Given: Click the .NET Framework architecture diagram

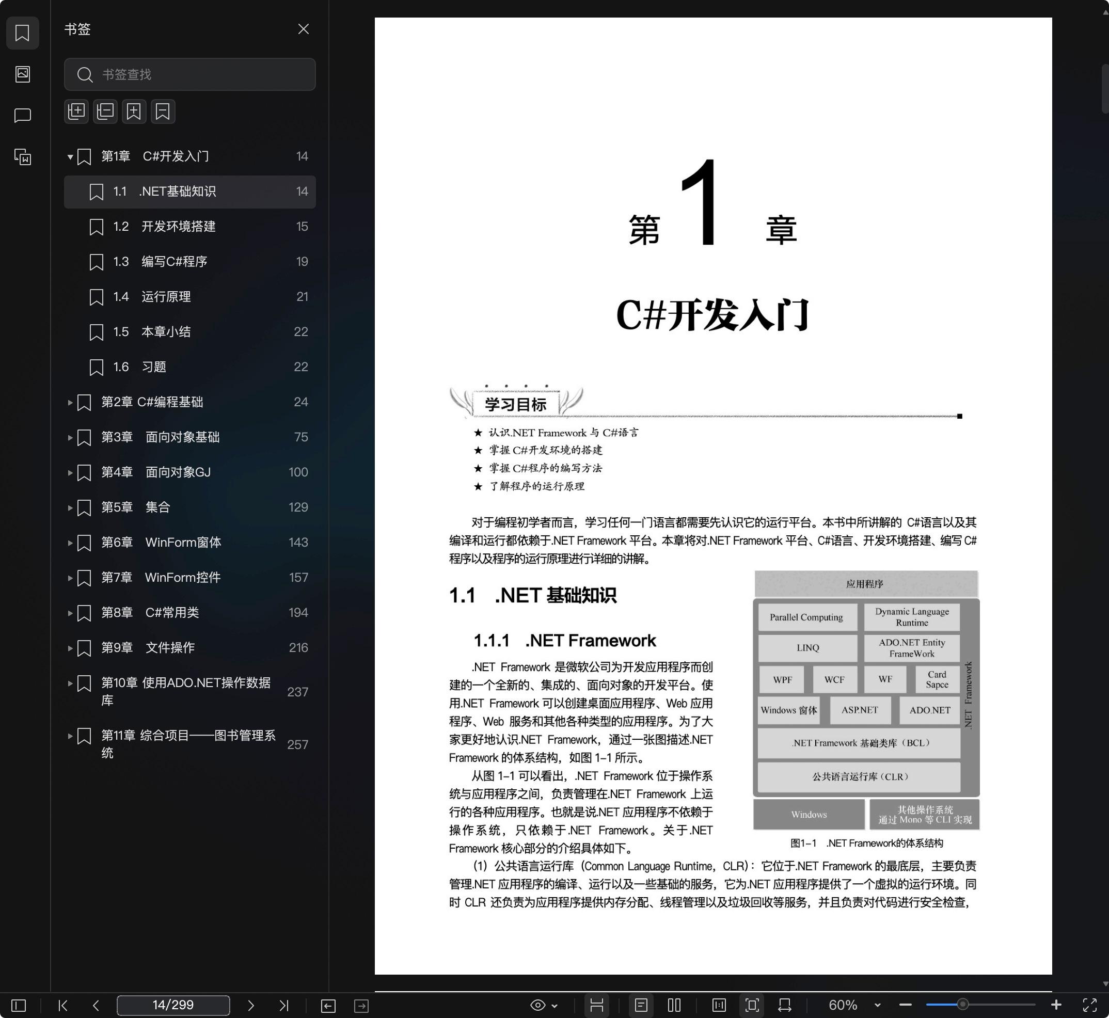Looking at the screenshot, I should tap(866, 701).
